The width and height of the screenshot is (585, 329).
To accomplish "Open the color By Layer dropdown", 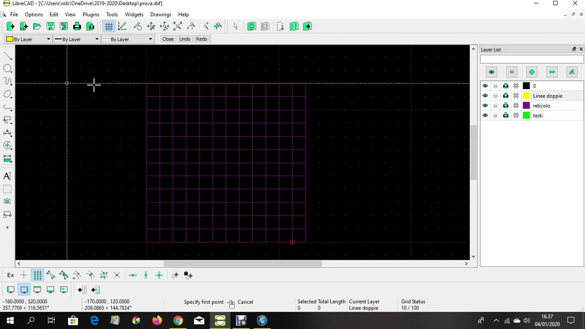I will [28, 39].
